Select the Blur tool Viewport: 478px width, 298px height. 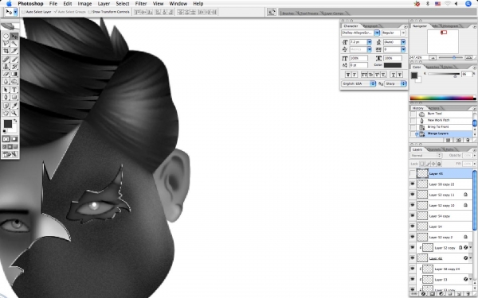(6, 81)
